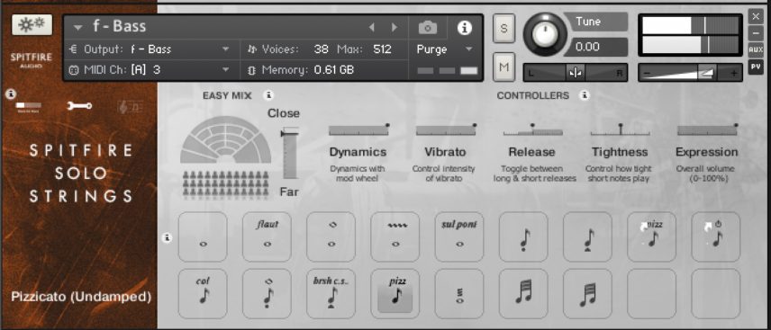Open the MIDI Ch [A] 3 dropdown
The height and width of the screenshot is (330, 771).
pos(225,70)
